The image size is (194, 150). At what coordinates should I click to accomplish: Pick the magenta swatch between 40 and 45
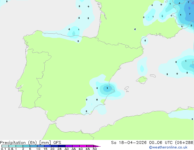(83, 146)
